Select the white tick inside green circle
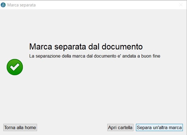Image resolution: width=187 pixels, height=135 pixels. [15, 67]
